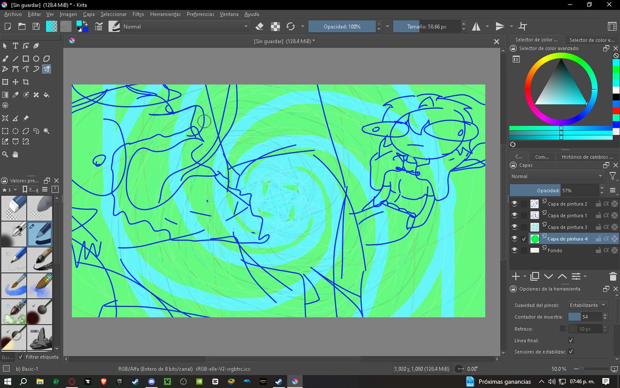Toggle the Filtrar etiqueta checkbox
This screenshot has width=620, height=388.
(21, 357)
